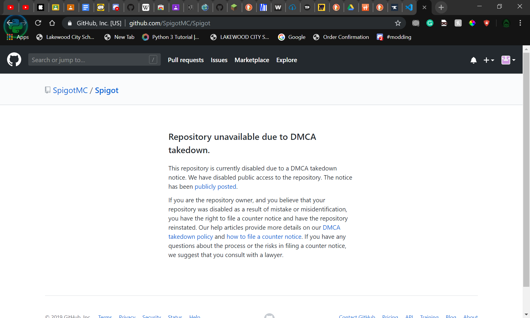Image resolution: width=530 pixels, height=318 pixels.
Task: Click the address bar URL
Action: 170,23
